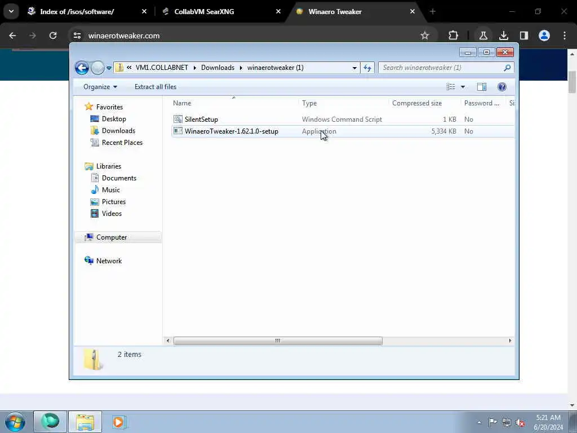Screen dimensions: 577x433
Task: Reload the winaerotweaker.com page
Action: pos(53,36)
